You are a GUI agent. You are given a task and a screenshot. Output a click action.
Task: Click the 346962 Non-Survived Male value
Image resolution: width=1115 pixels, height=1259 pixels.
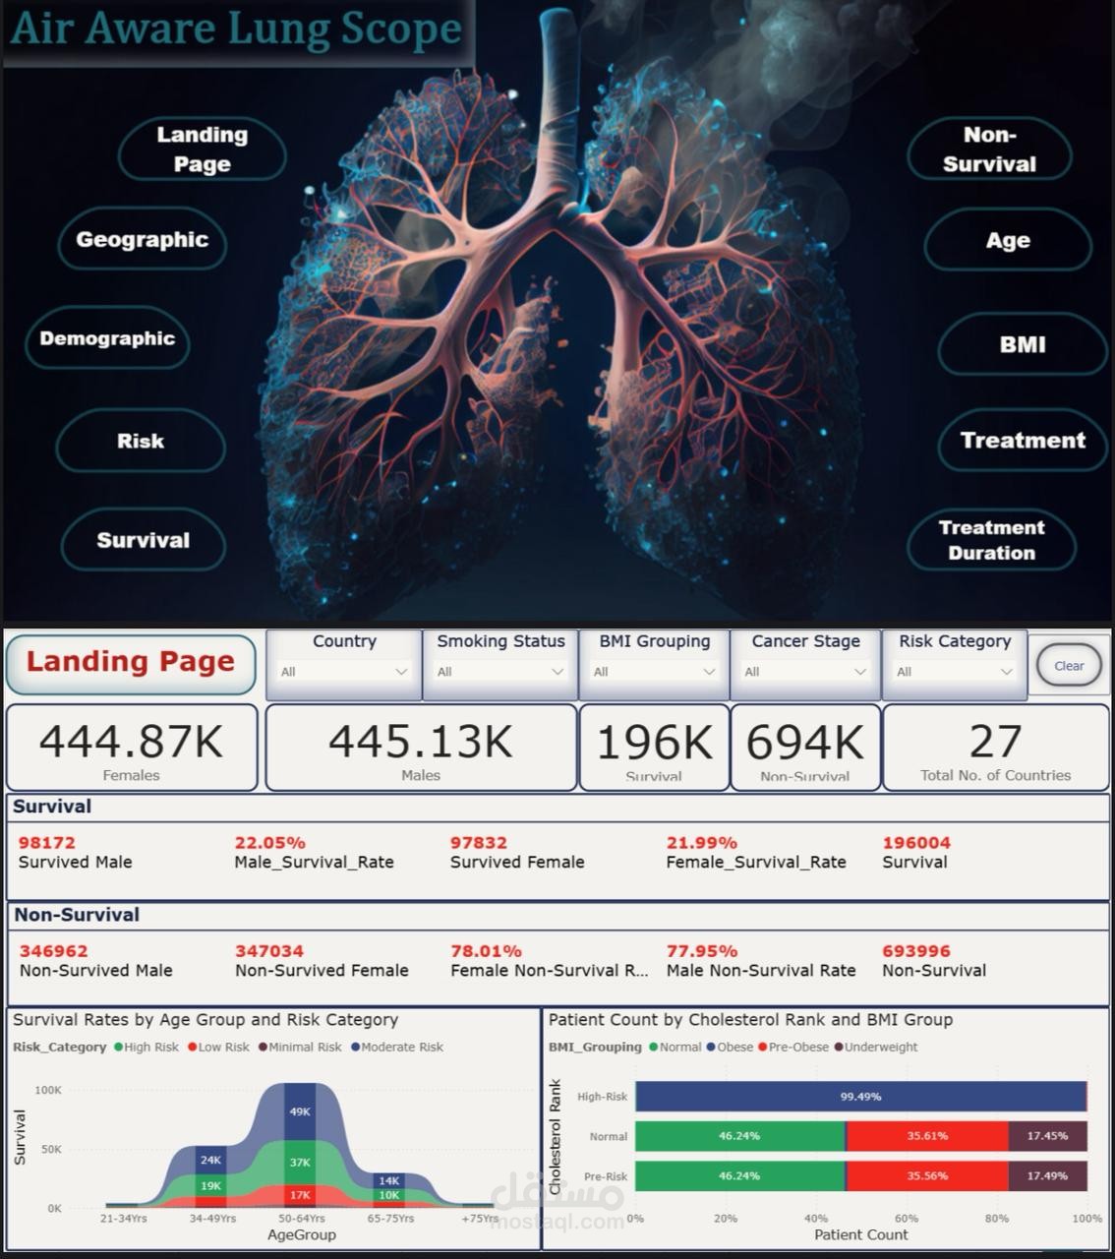(x=54, y=951)
